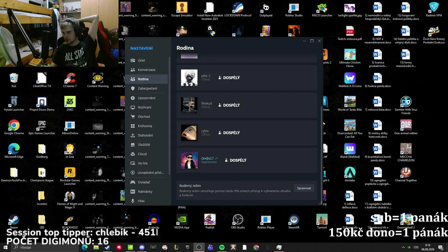Image resolution: width=448 pixels, height=252 pixels.
Task: Select MSCO Launcher desktop icon
Action: (322, 9)
